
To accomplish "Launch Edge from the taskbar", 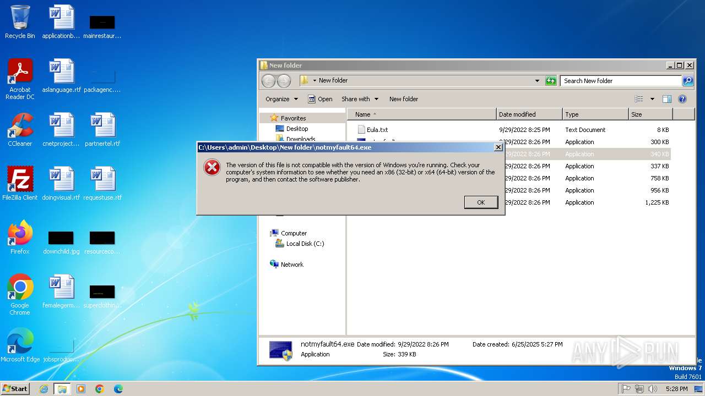I will point(118,389).
